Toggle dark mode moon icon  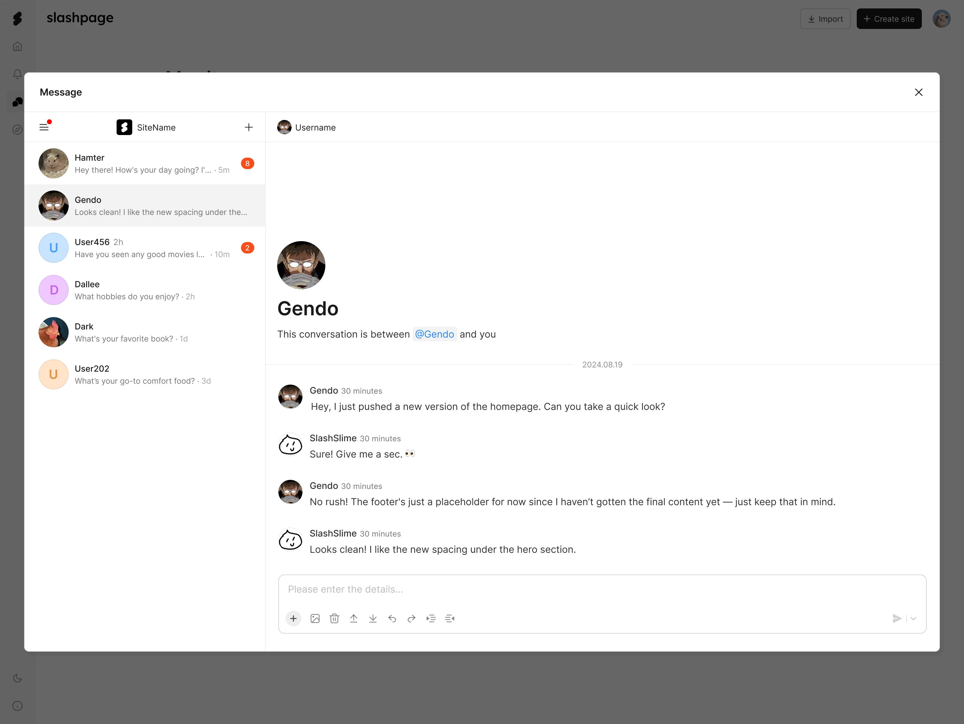[17, 678]
